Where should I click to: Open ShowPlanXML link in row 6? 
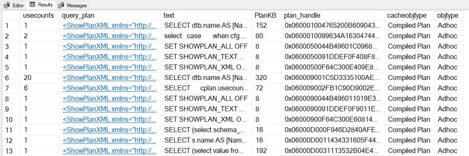(109, 78)
